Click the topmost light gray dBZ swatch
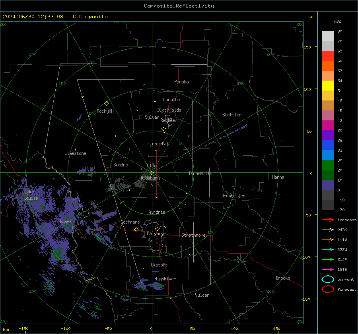Image resolution: width=358 pixels, height=334 pixels. (328, 36)
